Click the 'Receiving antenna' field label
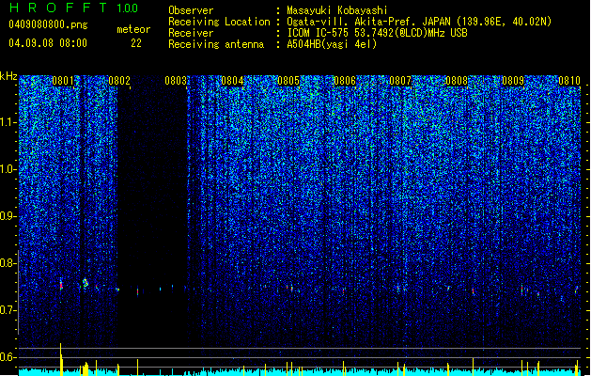Screen dimensions: 591x376 pyautogui.click(x=216, y=44)
